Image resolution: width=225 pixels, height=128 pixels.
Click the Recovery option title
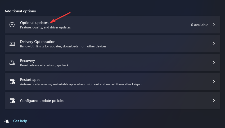(x=28, y=61)
